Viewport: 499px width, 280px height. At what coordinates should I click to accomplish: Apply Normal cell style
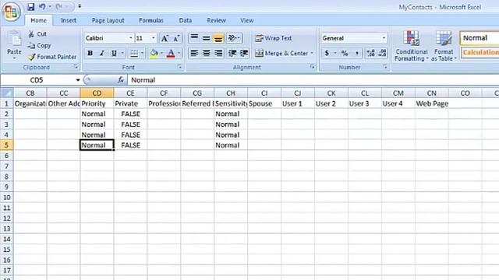click(480, 38)
